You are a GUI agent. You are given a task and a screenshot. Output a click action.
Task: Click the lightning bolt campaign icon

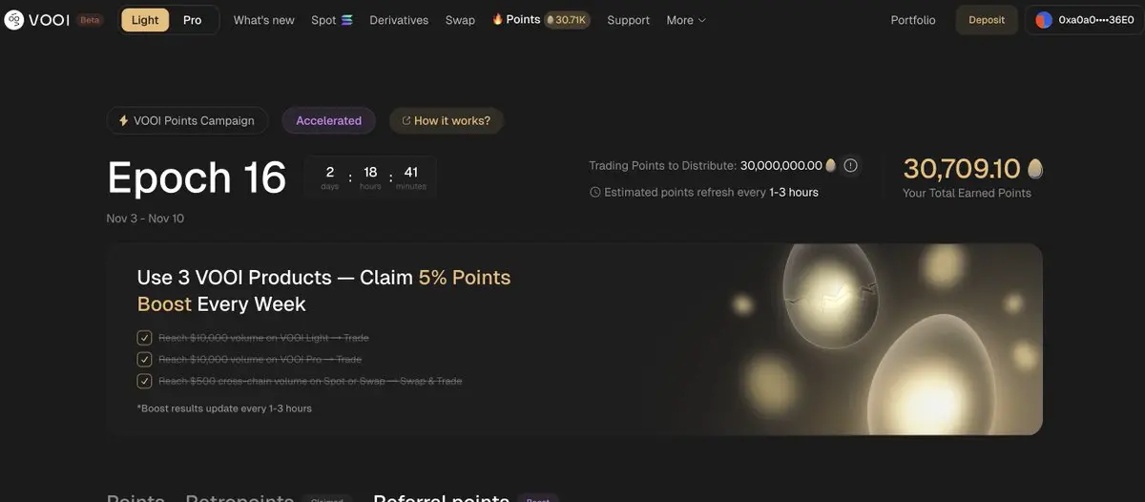coord(123,121)
